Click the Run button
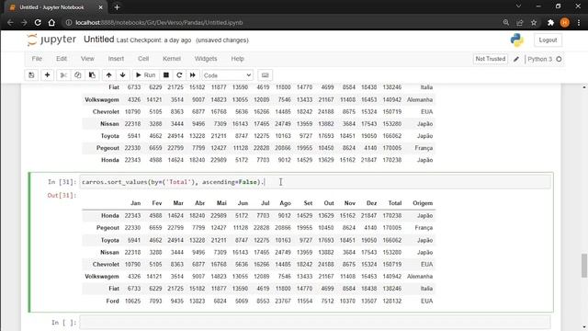The image size is (588, 331). [145, 75]
